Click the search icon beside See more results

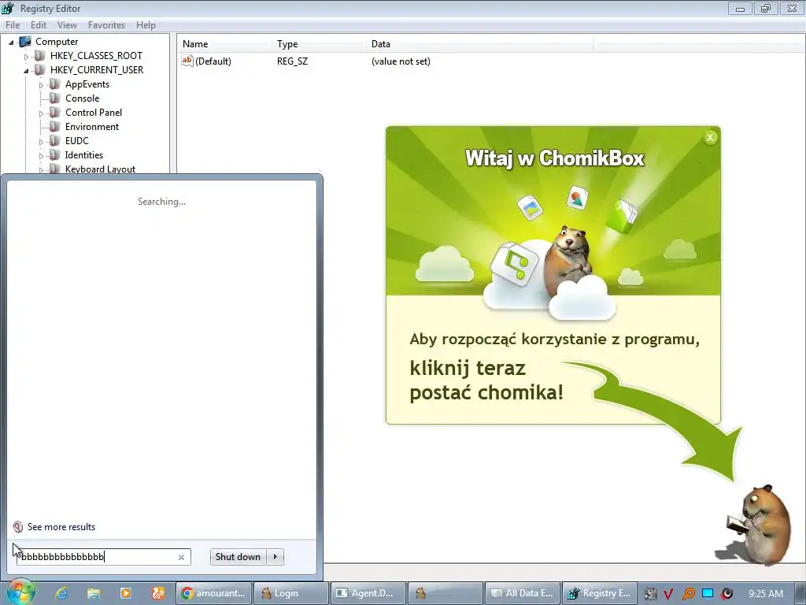pyautogui.click(x=18, y=527)
